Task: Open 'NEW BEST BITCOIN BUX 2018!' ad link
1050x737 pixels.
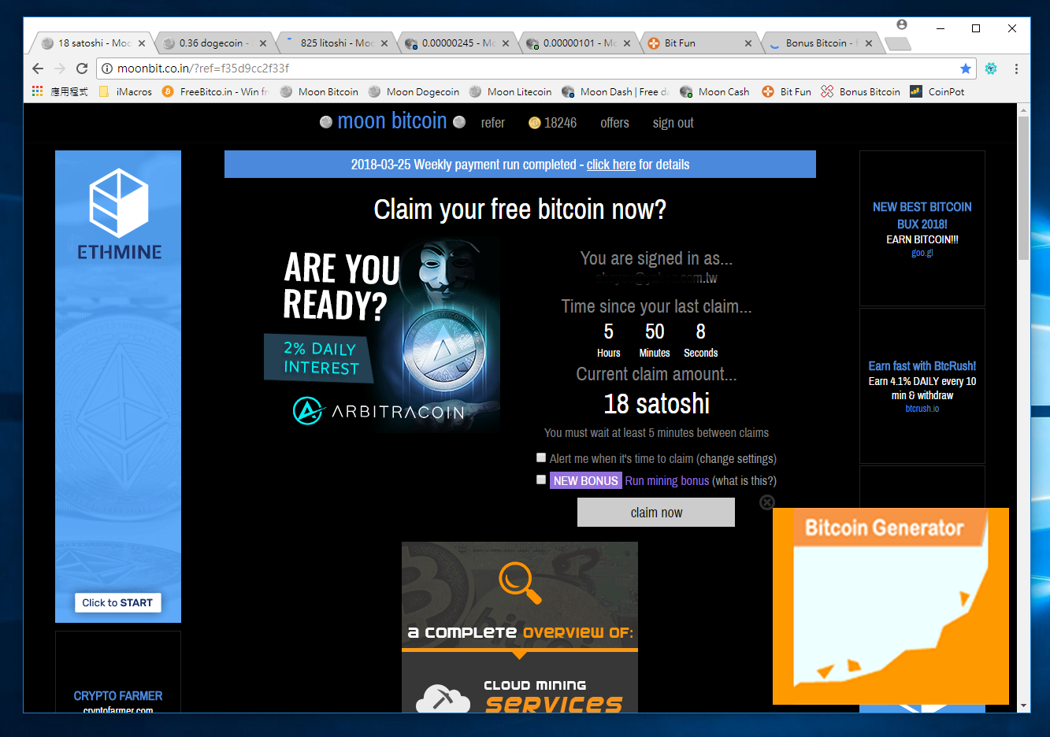Action: click(922, 215)
